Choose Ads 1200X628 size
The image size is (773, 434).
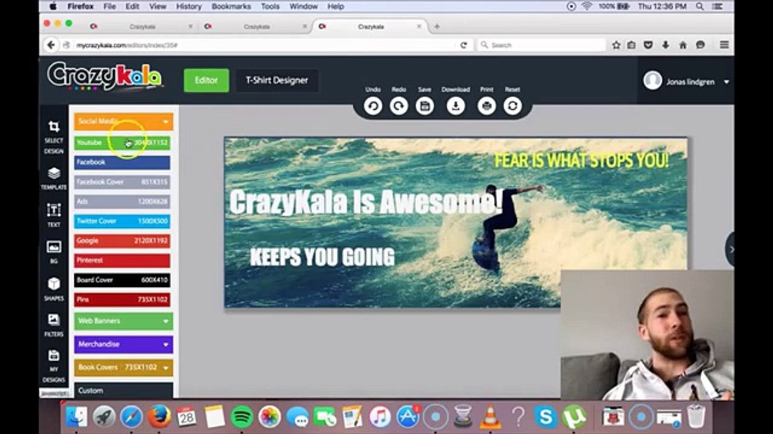point(122,201)
